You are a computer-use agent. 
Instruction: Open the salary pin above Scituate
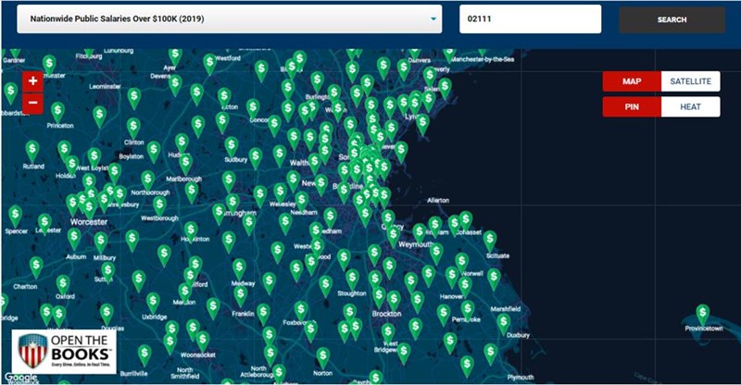(x=490, y=241)
